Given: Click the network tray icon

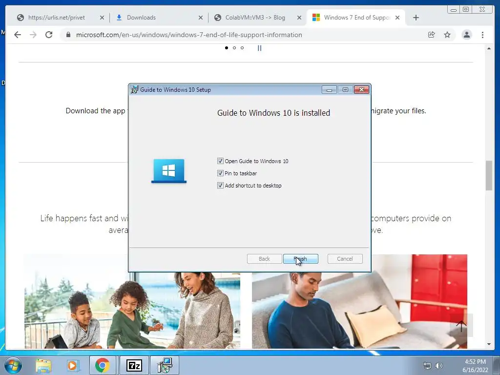Looking at the screenshot, I should pos(427,366).
